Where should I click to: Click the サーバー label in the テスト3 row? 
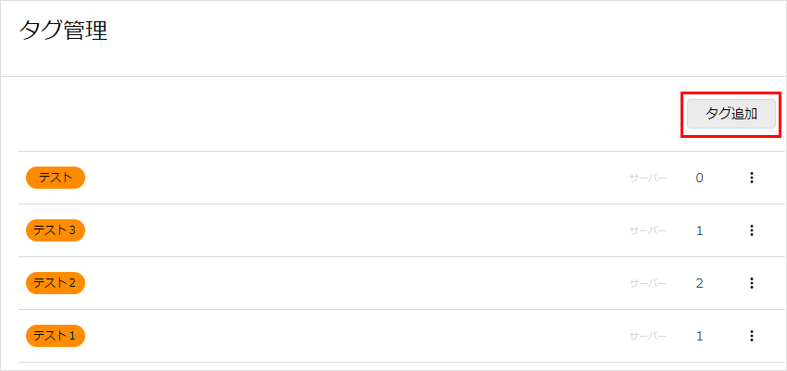pyautogui.click(x=648, y=230)
